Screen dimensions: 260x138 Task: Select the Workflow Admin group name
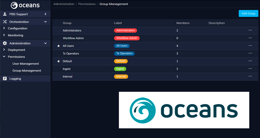tap(73, 38)
